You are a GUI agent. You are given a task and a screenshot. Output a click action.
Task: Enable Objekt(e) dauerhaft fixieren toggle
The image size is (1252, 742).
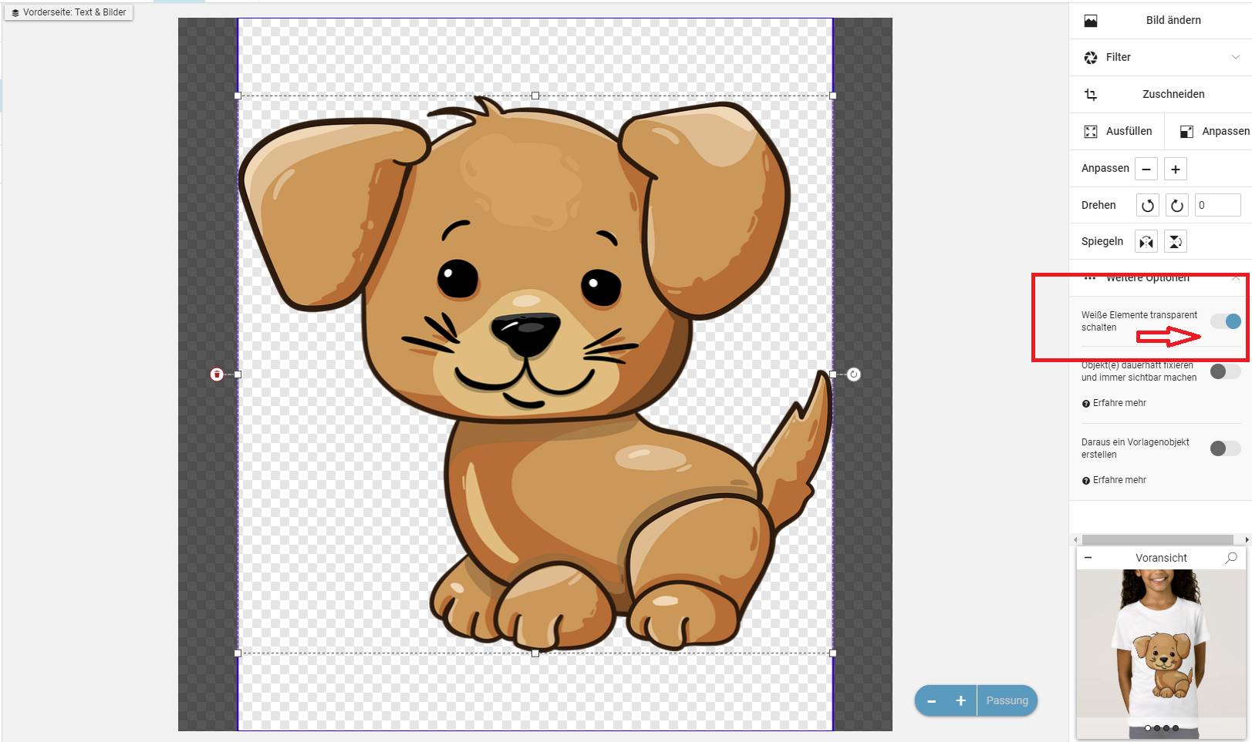point(1225,371)
